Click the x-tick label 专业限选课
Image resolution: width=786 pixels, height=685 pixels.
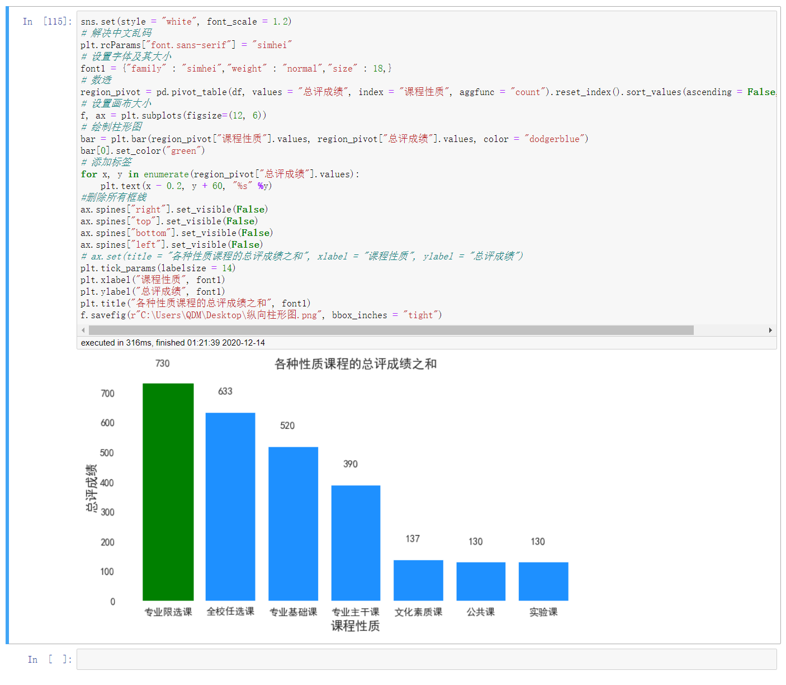tap(168, 612)
